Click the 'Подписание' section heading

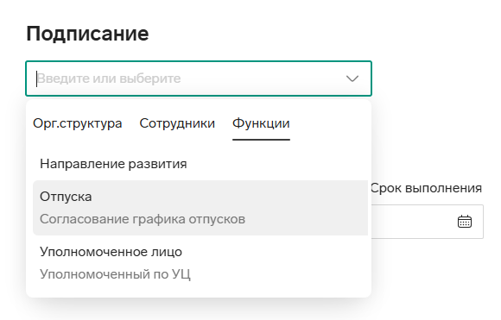coord(87,34)
